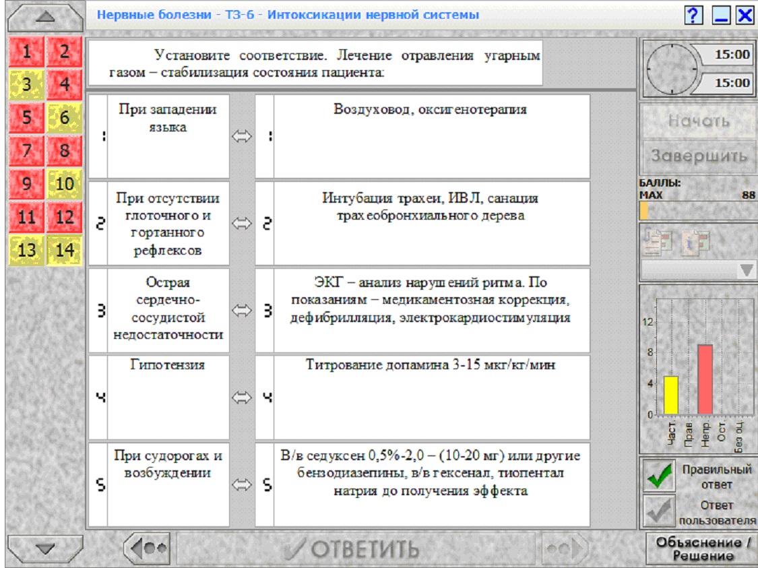Screen dimensions: 758x568
Task: Click the up arrow above the question list
Action: 45,17
